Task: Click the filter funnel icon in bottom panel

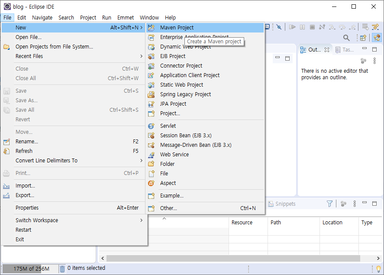Action: tap(329, 204)
